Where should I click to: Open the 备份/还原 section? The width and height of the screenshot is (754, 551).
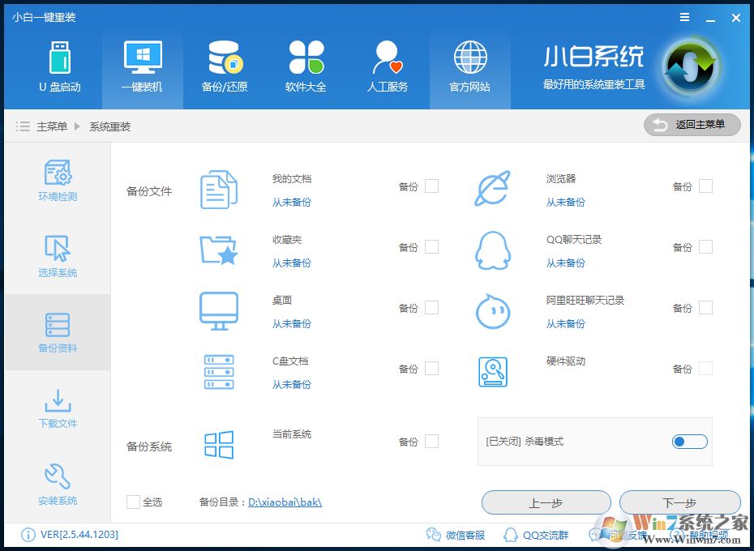click(x=225, y=66)
